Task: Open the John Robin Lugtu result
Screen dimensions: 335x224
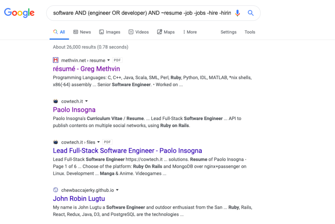Action: (79, 199)
